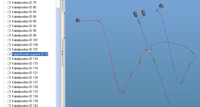This screenshot has height=107, width=200.
Task: Click the highlighted Kabel/Bündel-segment ID 76 item
Action: 30,54
